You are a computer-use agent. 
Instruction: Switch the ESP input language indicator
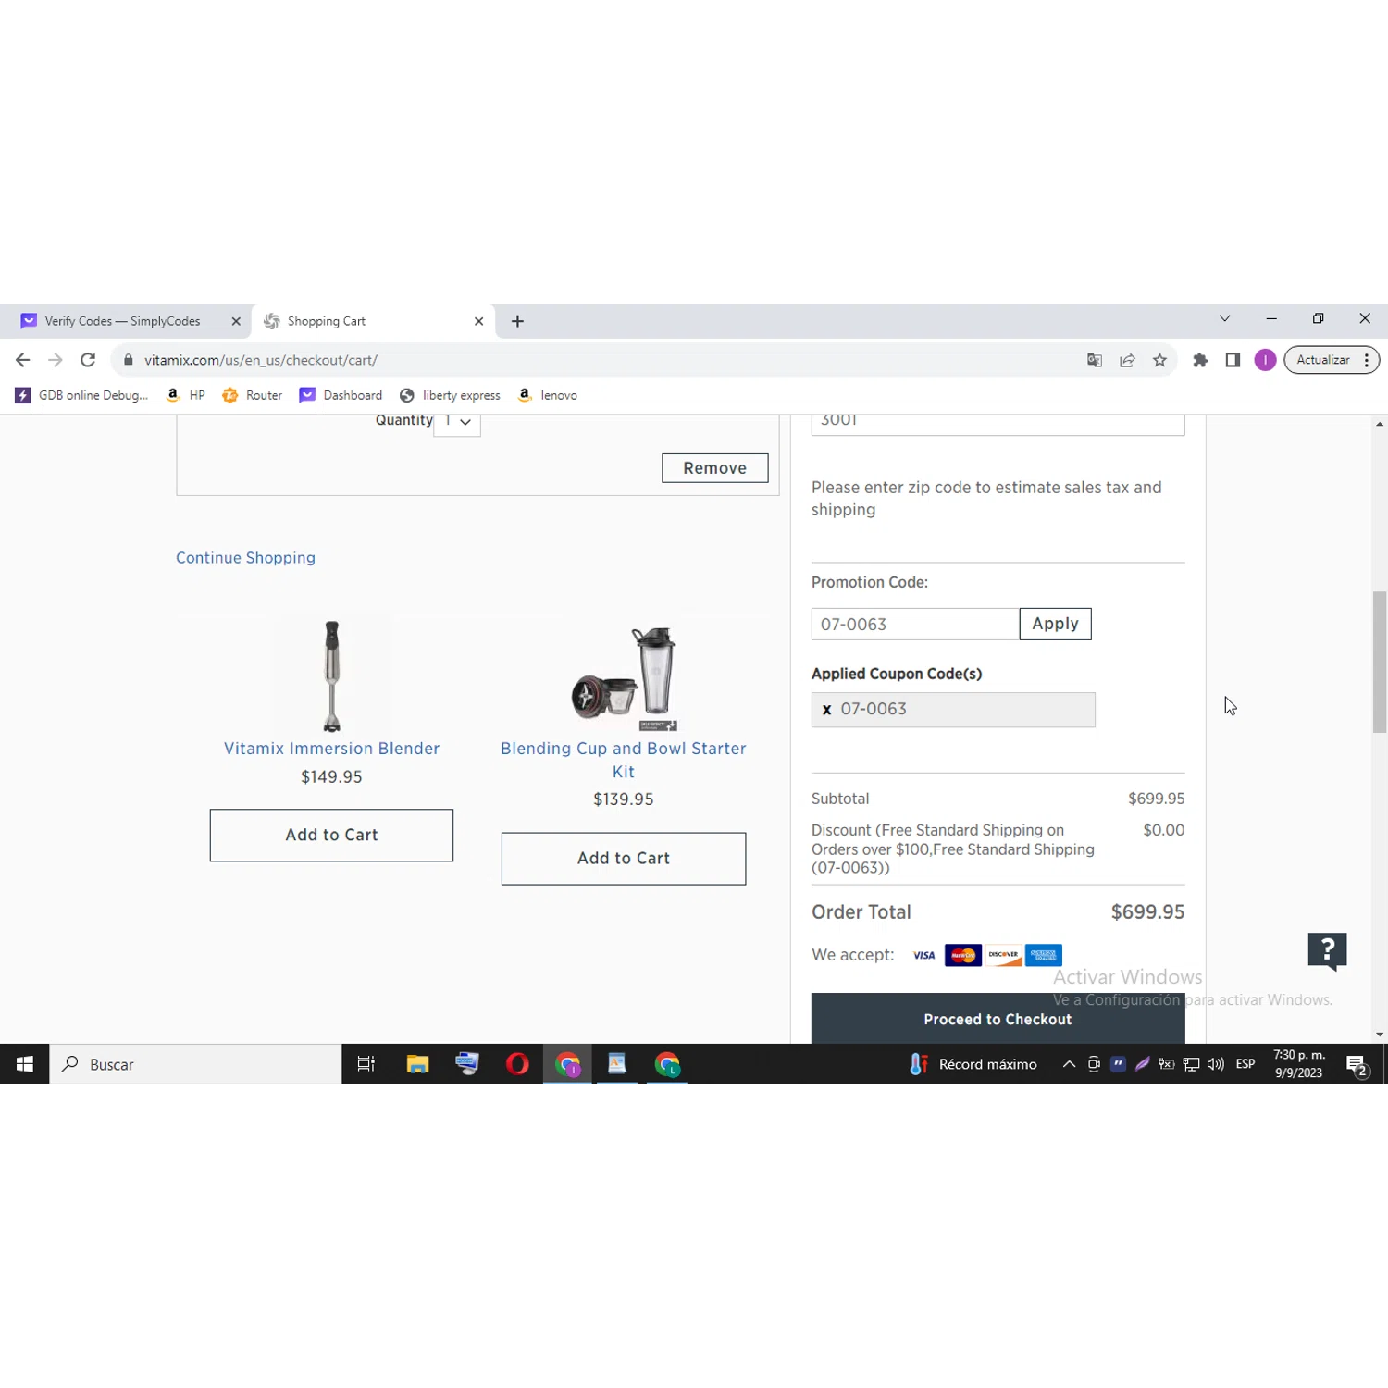pyautogui.click(x=1245, y=1064)
